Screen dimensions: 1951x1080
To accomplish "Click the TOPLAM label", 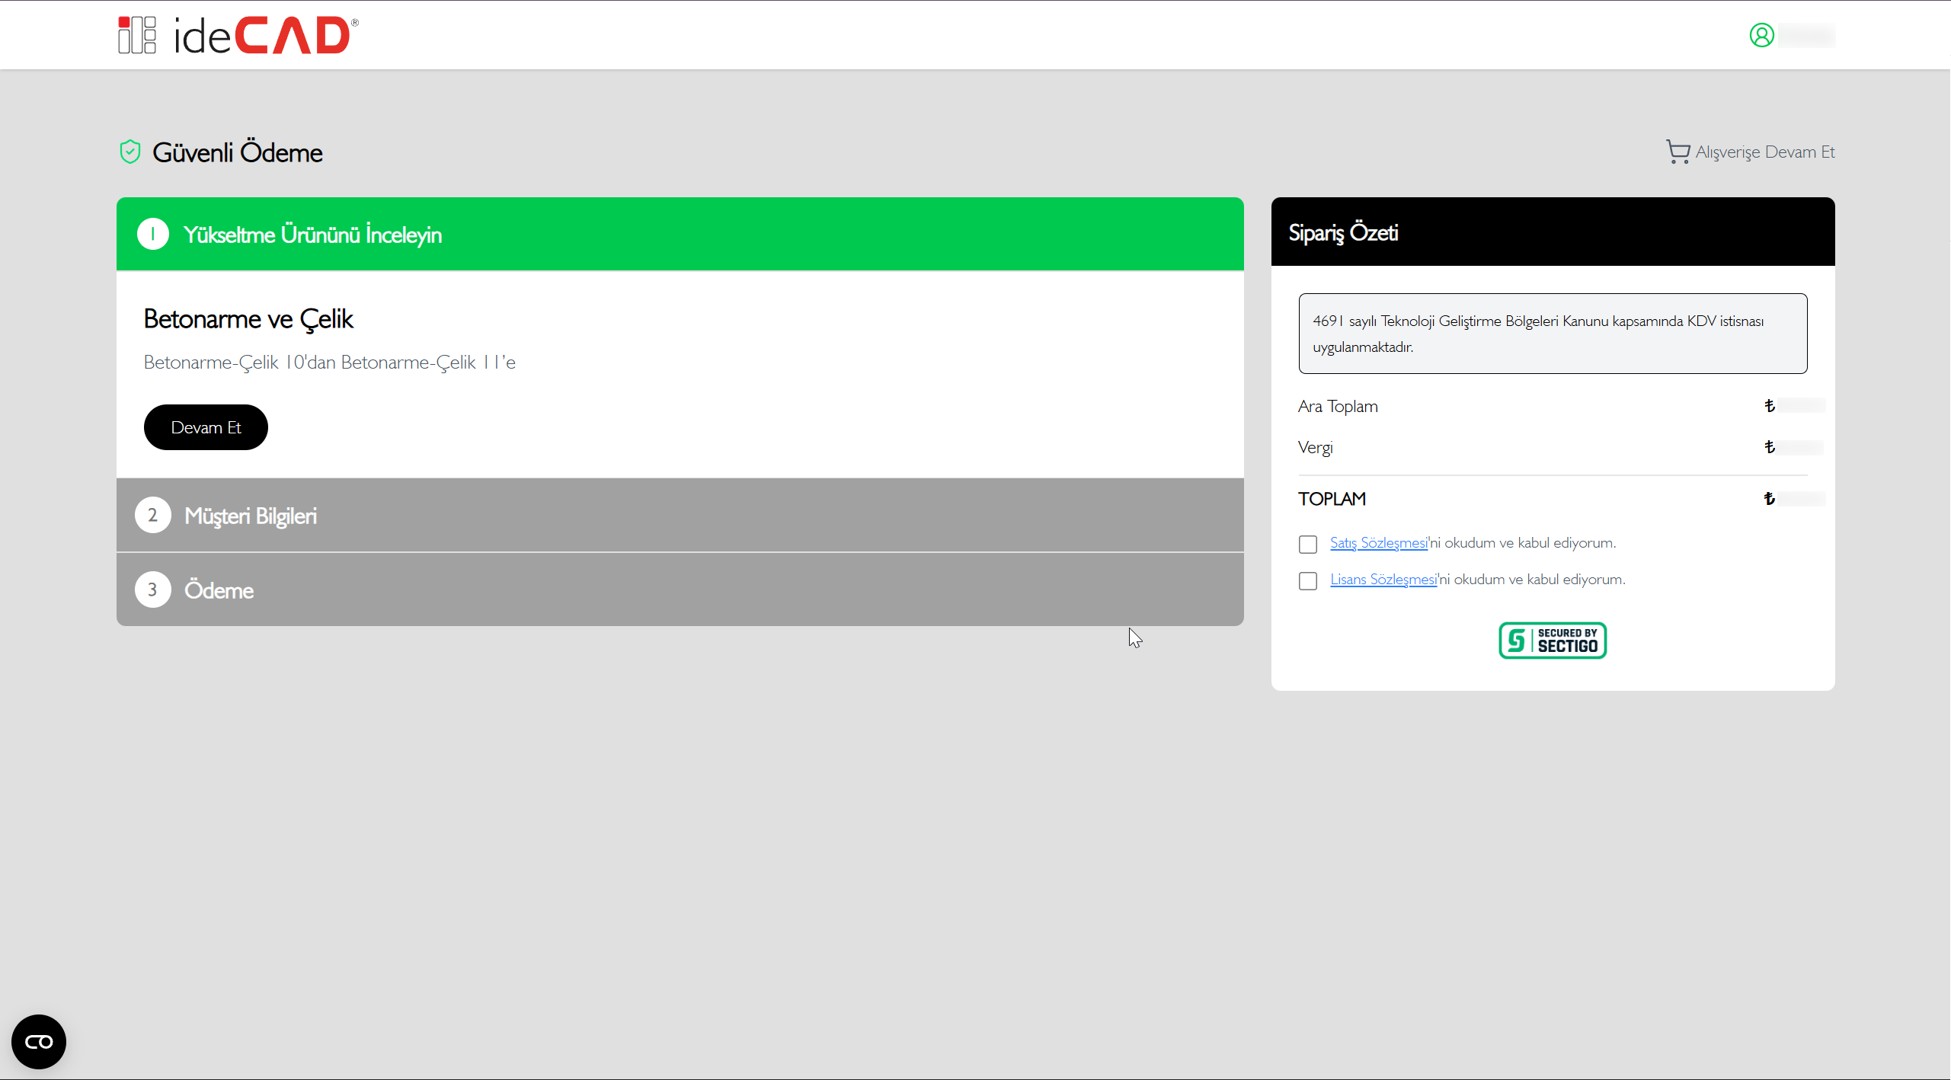I will [1332, 499].
